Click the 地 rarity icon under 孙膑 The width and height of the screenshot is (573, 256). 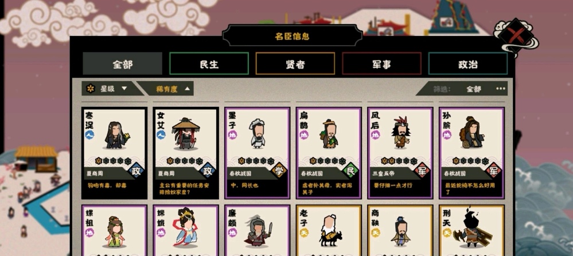coord(447,135)
